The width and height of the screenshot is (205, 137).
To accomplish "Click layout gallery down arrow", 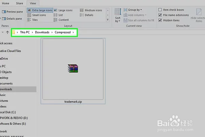I will pyautogui.click(x=108, y=15).
